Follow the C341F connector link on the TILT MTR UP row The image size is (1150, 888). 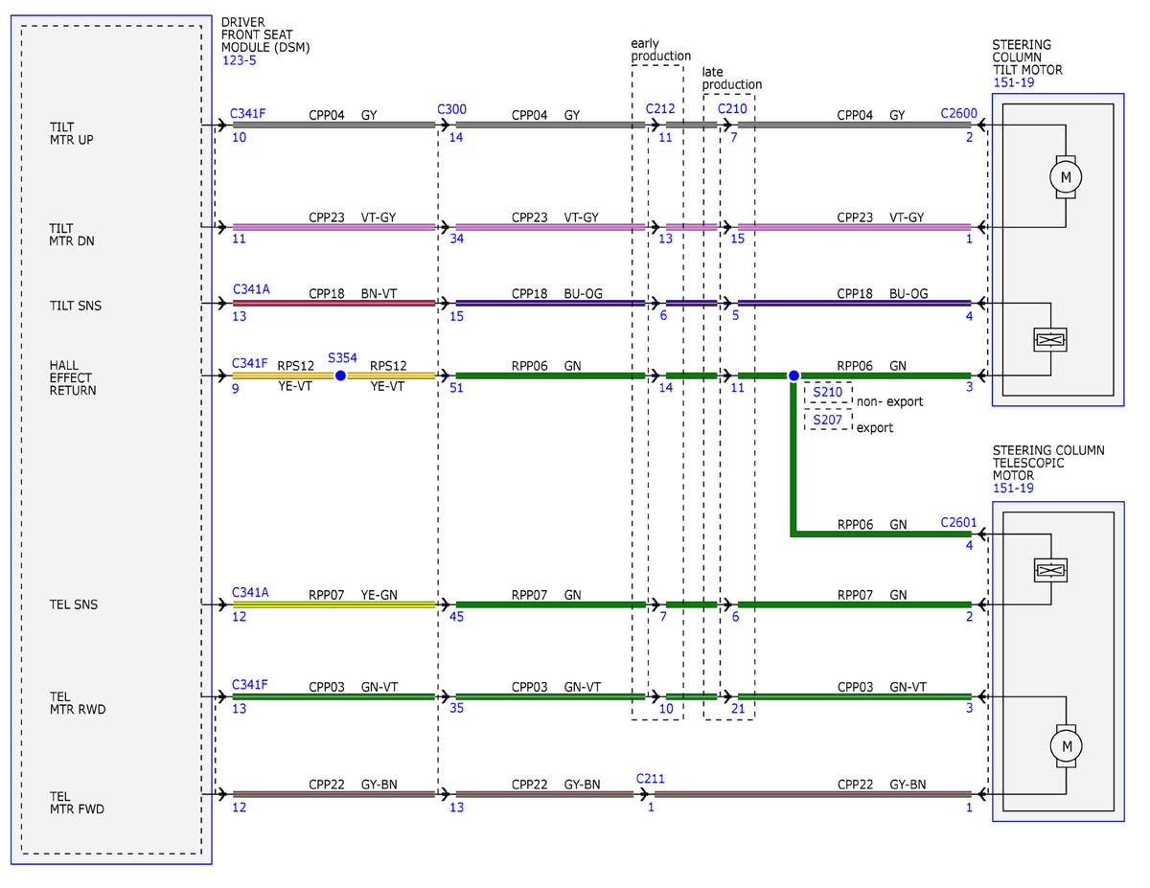[248, 113]
